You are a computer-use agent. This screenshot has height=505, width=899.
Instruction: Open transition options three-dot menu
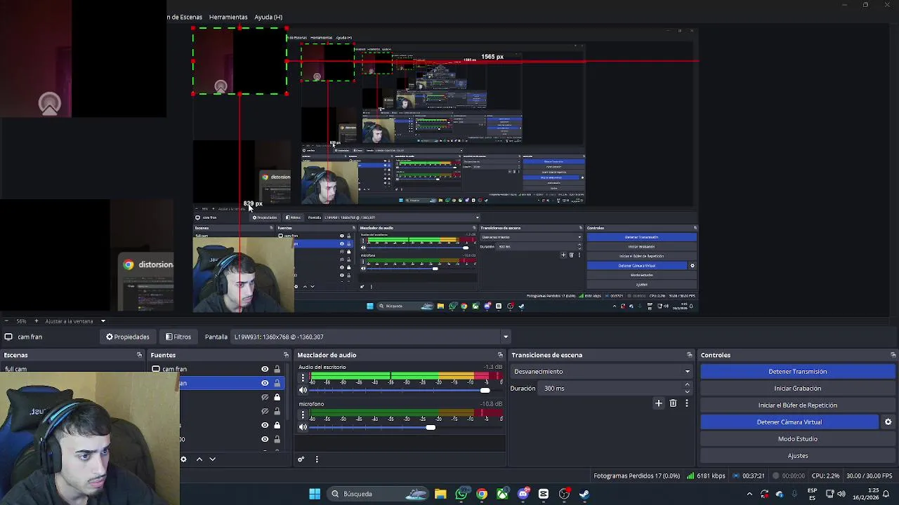pyautogui.click(x=687, y=403)
